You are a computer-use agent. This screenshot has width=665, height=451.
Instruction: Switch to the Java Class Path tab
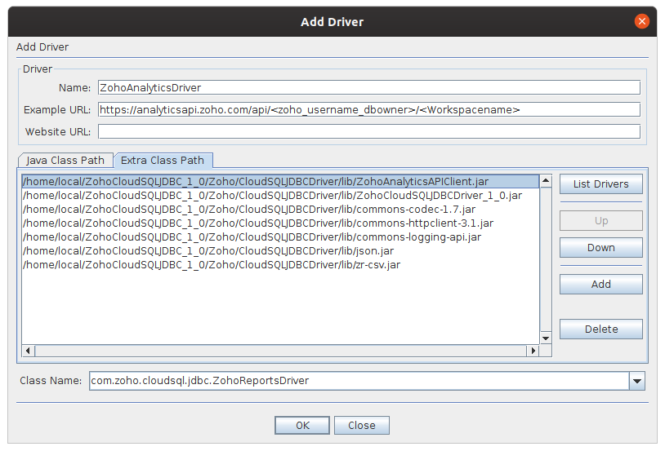point(65,161)
